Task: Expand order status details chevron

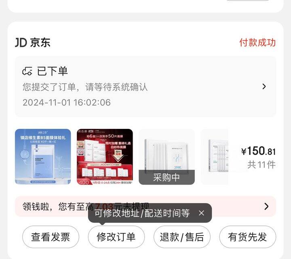Action: [x=264, y=86]
